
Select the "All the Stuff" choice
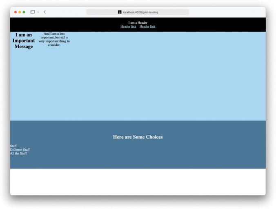pyautogui.click(x=18, y=153)
